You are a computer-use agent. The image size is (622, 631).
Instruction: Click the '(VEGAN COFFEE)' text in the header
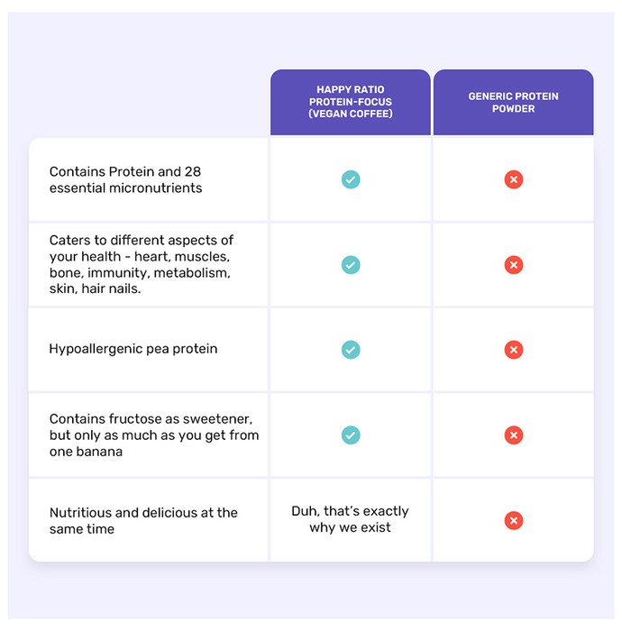click(x=351, y=114)
